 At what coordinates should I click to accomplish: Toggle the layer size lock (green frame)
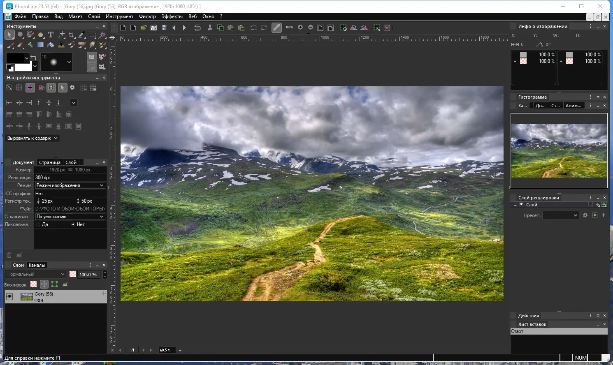click(x=54, y=284)
